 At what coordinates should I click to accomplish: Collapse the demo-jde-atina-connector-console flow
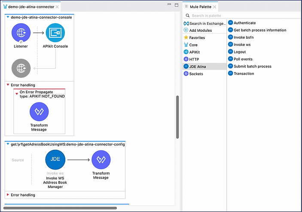(8, 17)
